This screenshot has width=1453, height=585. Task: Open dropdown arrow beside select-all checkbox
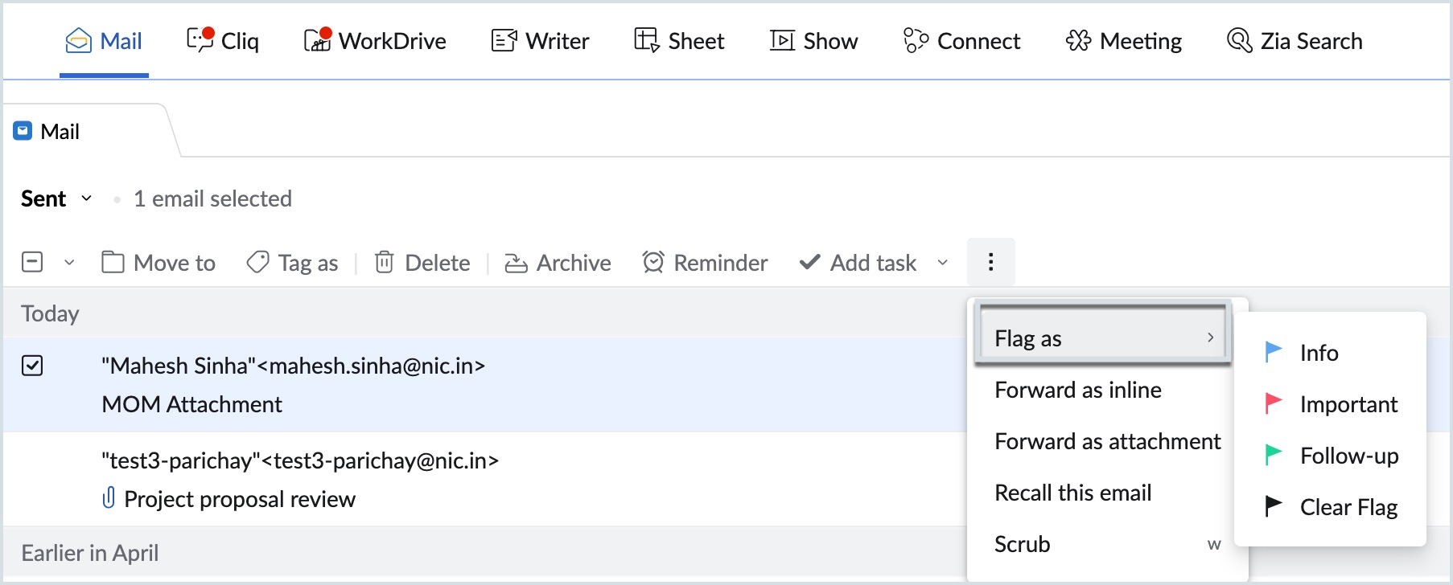point(69,263)
